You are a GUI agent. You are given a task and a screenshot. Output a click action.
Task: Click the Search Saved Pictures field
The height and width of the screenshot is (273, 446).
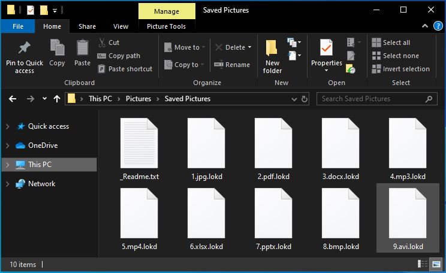[x=377, y=99]
